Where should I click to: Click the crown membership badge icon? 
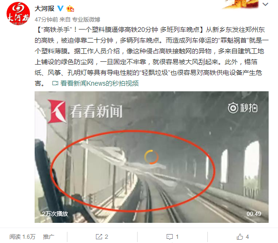[x=70, y=8]
